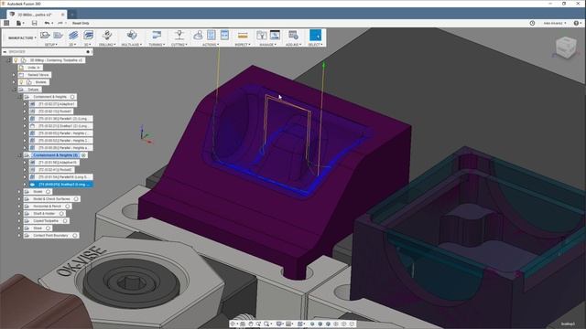
Task: Open the Tool Library icon
Action: pos(261,35)
